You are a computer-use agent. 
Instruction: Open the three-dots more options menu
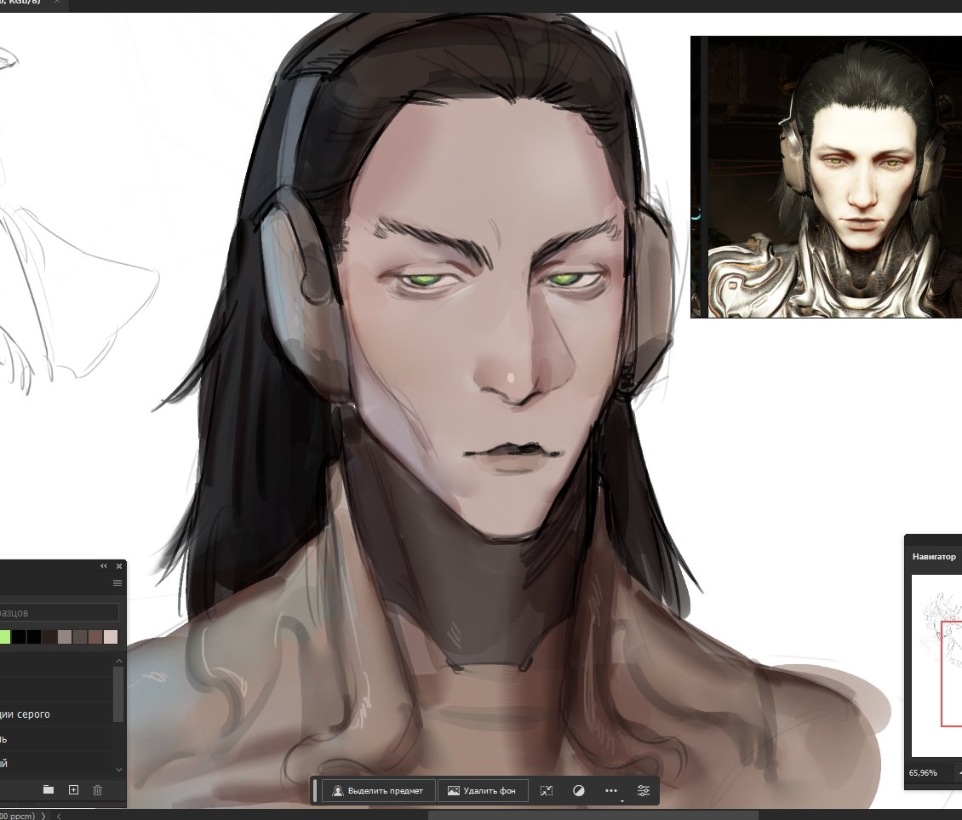tap(611, 790)
